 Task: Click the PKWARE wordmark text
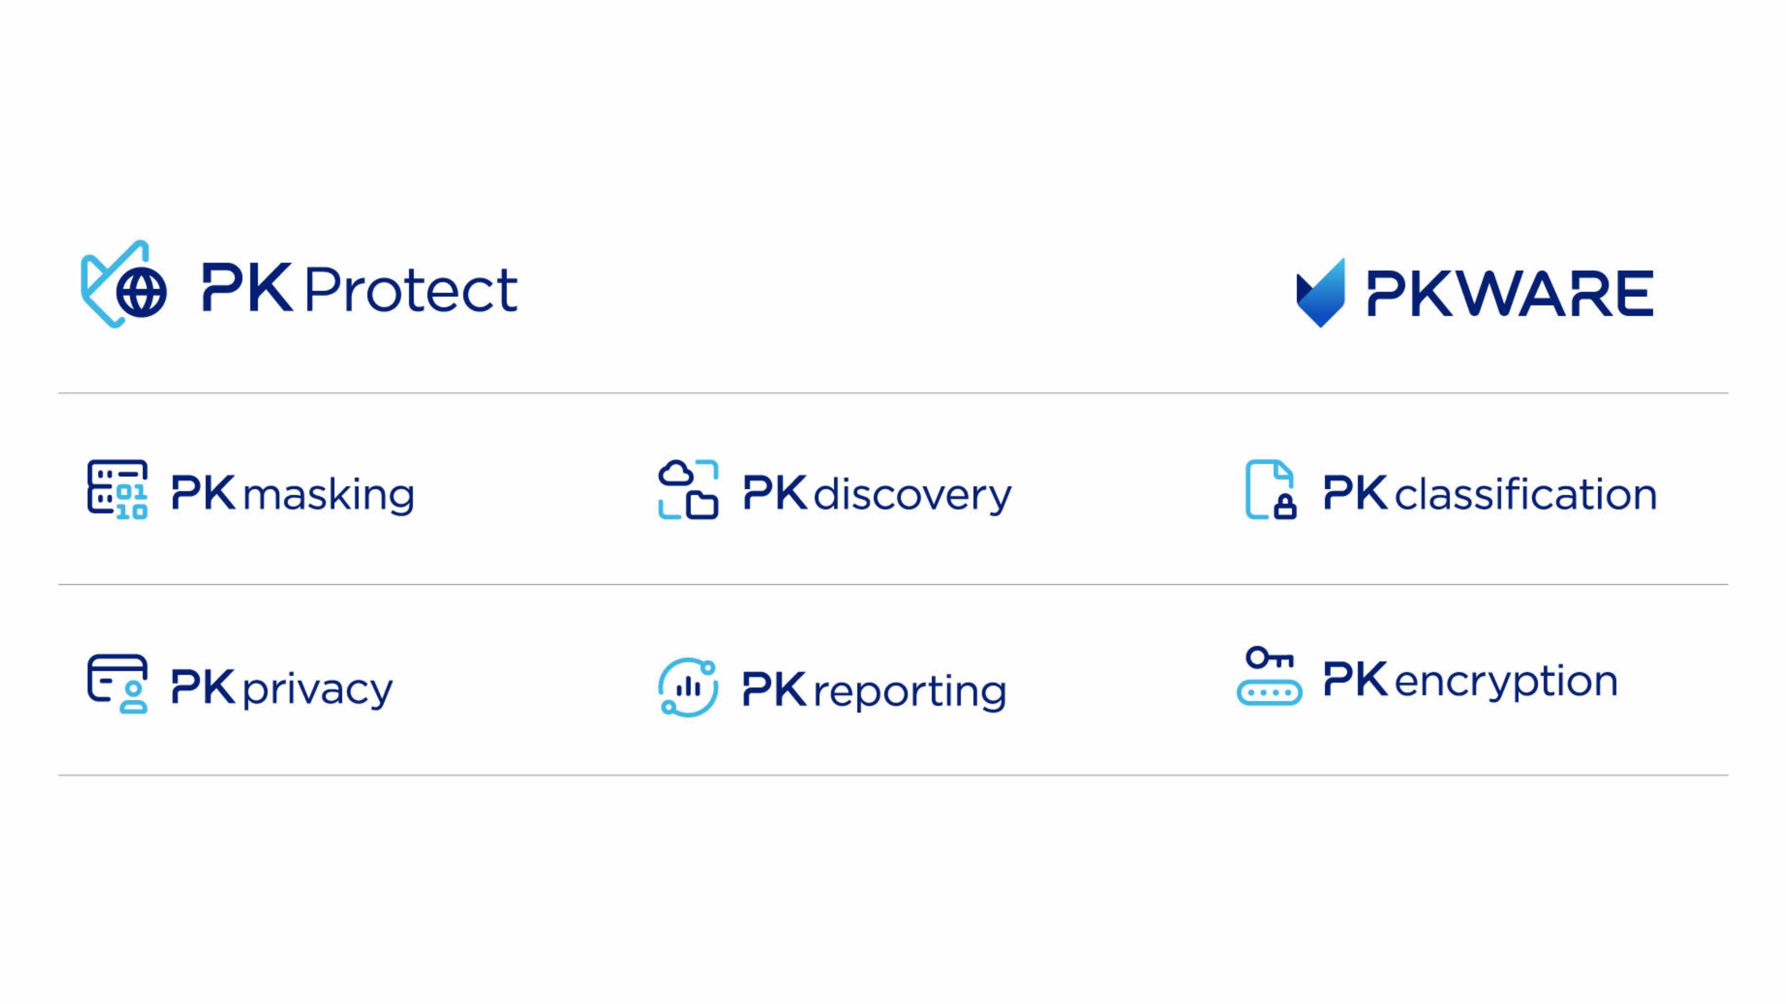point(1510,294)
